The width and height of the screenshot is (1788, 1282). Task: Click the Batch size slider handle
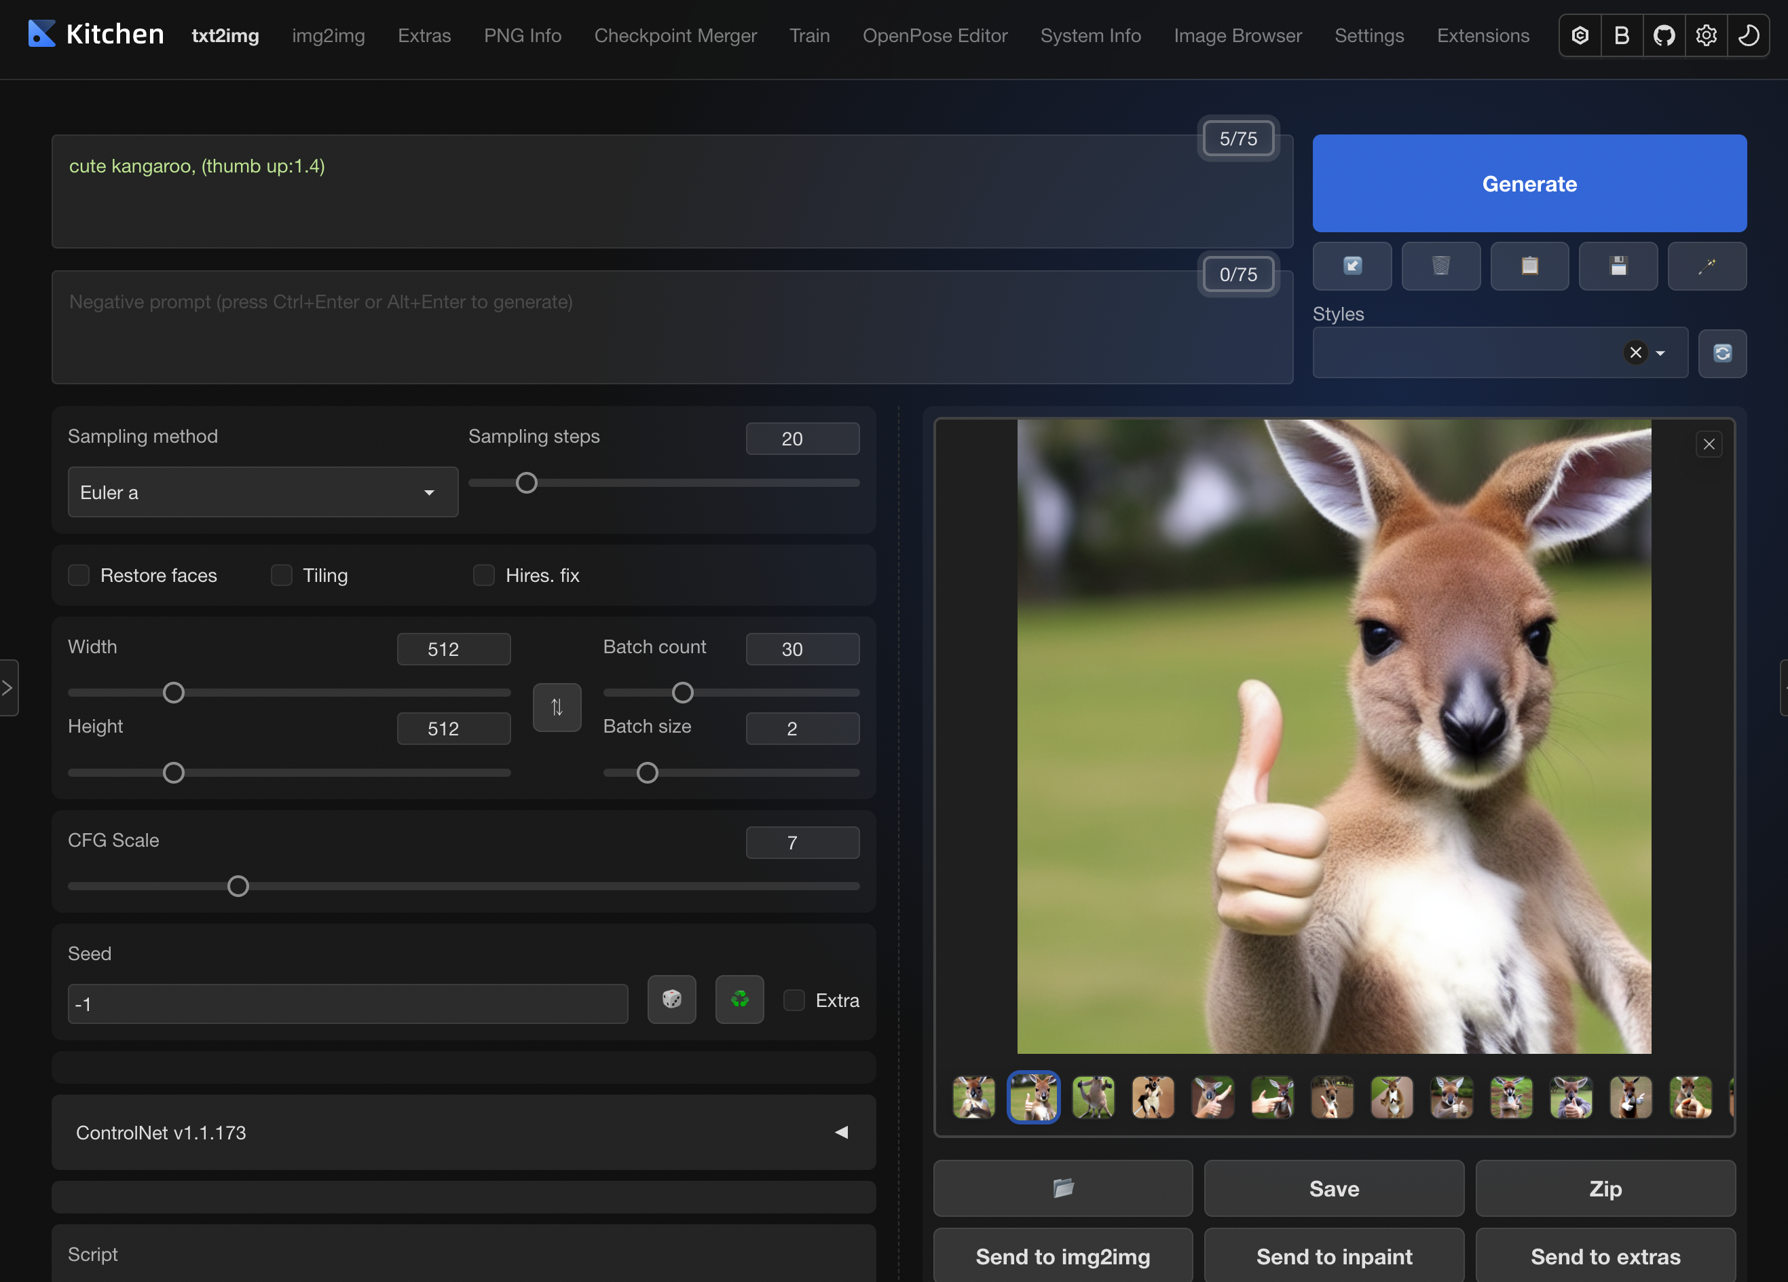[x=647, y=773]
